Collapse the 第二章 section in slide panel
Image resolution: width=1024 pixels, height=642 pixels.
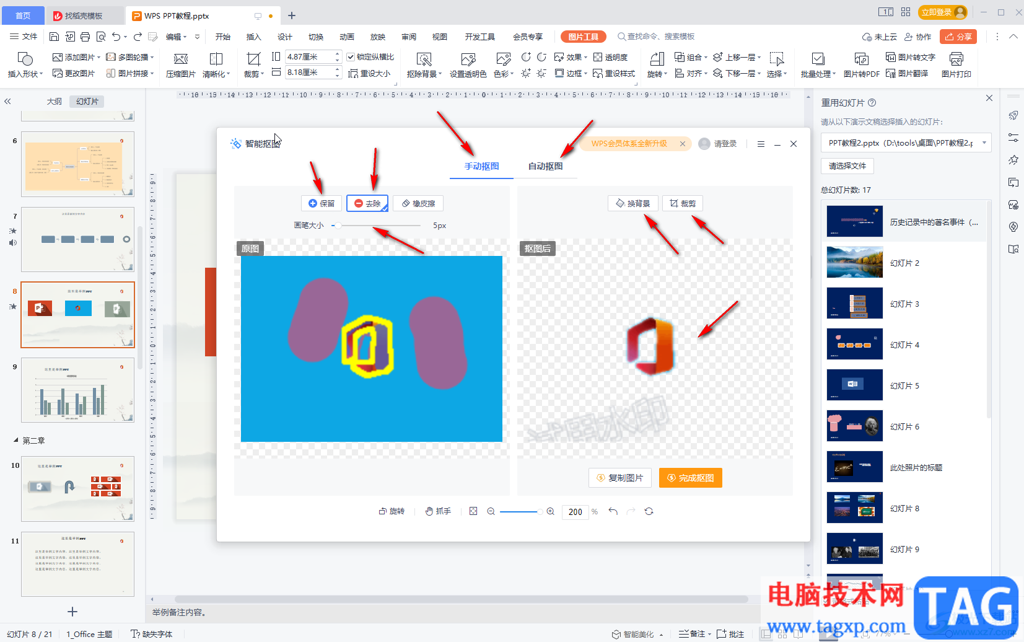16,441
